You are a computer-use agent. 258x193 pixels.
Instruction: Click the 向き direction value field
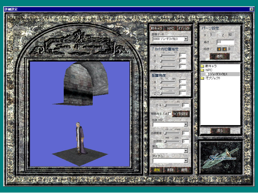point(231,49)
